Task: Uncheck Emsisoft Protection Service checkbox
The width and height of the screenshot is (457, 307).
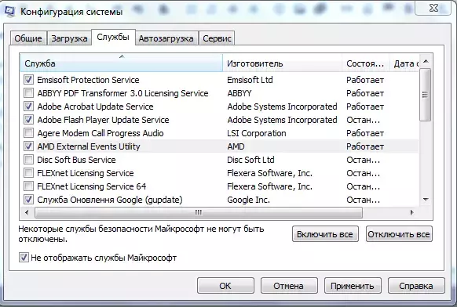Action: tap(28, 80)
